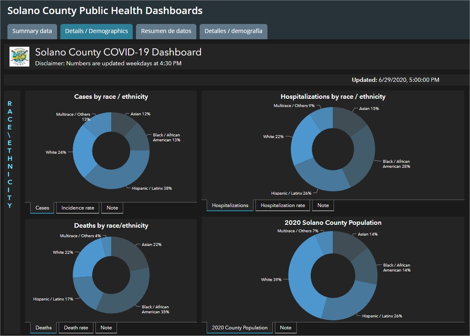The image size is (470, 336).
Task: Open the Summary data tab
Action: [32, 31]
